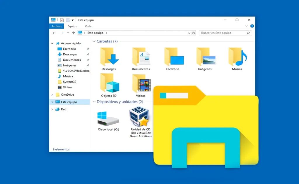This screenshot has height=184, width=299.
Task: Open the address bar history dropdown
Action: (189, 33)
